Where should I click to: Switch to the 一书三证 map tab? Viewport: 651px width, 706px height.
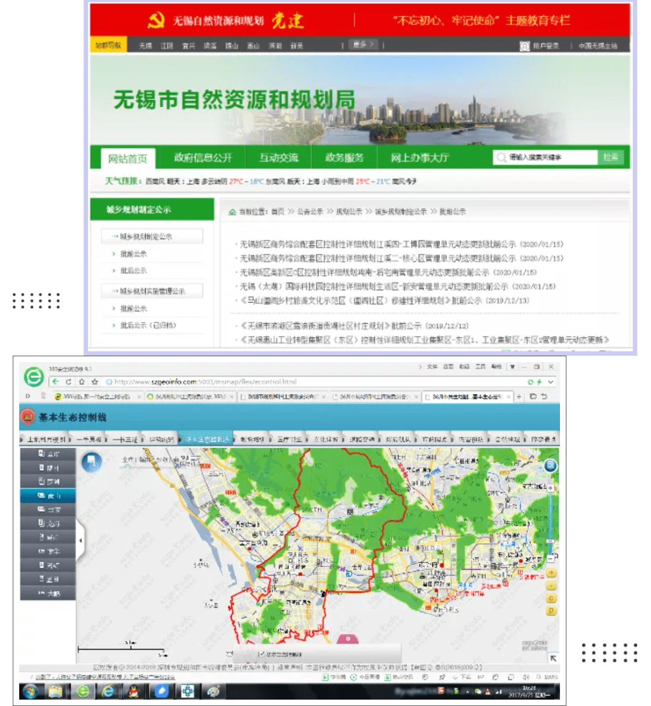[125, 439]
